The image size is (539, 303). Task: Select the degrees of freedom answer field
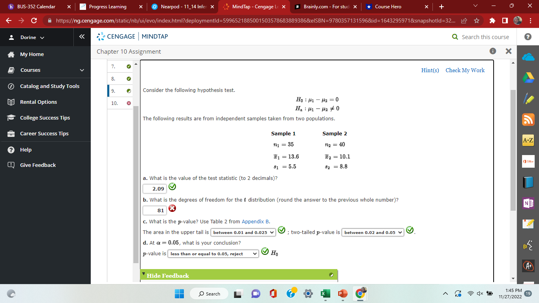(x=154, y=209)
